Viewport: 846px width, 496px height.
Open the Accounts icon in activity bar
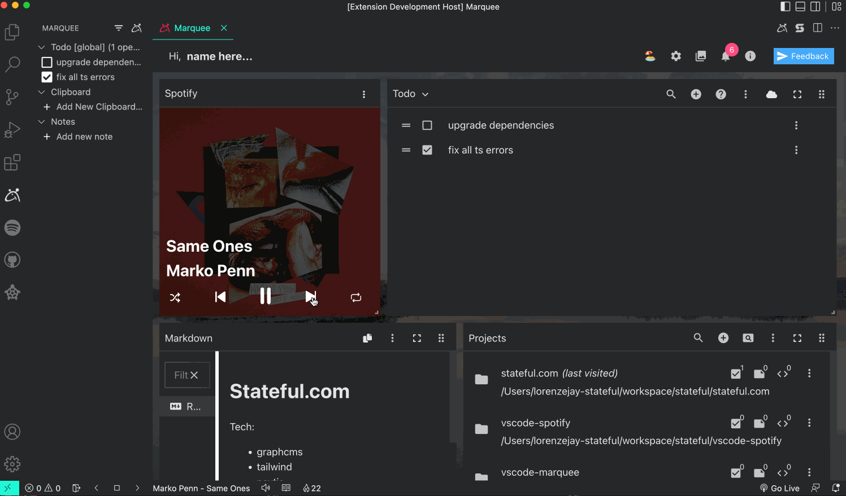pyautogui.click(x=12, y=432)
